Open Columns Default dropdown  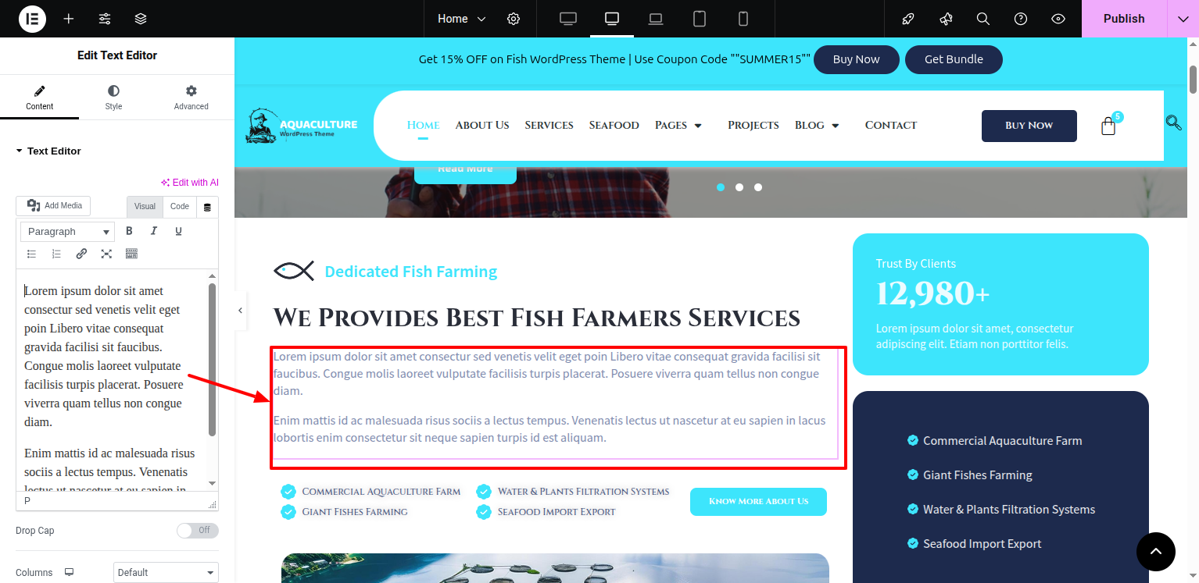(x=166, y=573)
